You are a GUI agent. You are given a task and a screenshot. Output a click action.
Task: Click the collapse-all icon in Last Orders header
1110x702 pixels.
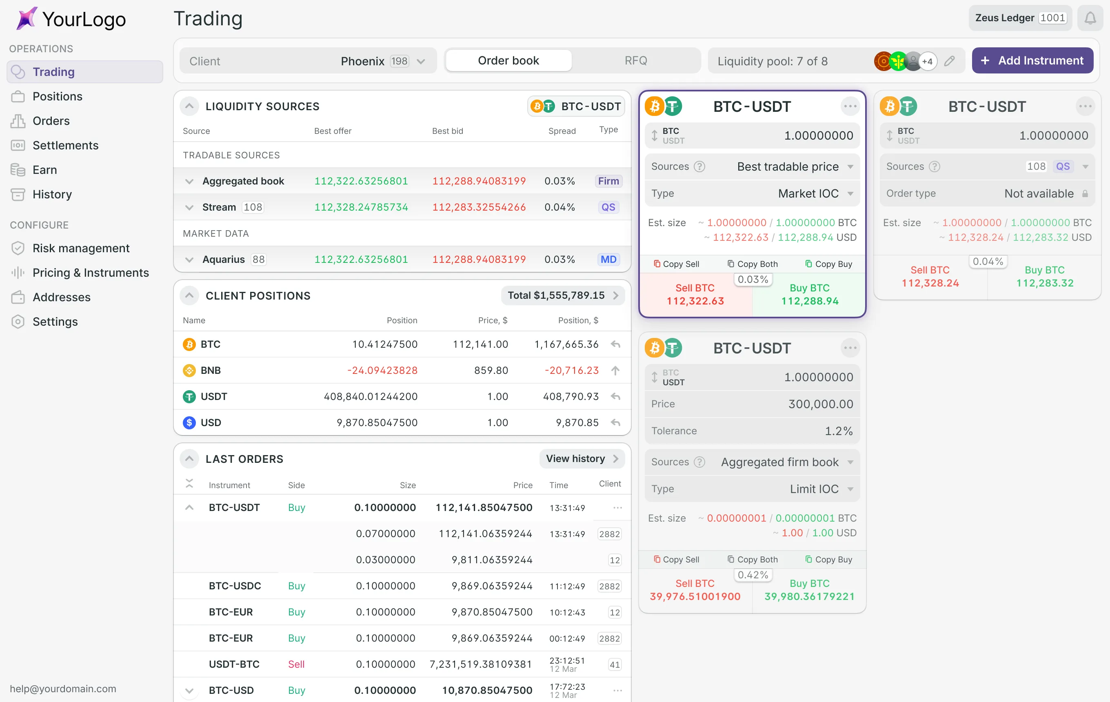pyautogui.click(x=189, y=484)
